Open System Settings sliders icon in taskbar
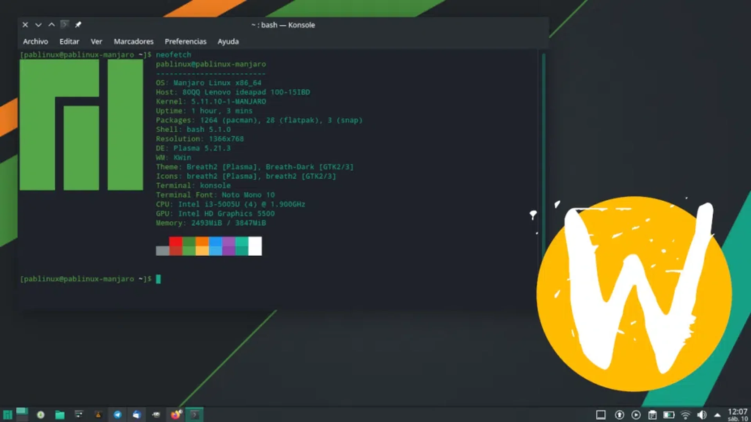Viewport: 751px width, 422px height. coord(79,415)
